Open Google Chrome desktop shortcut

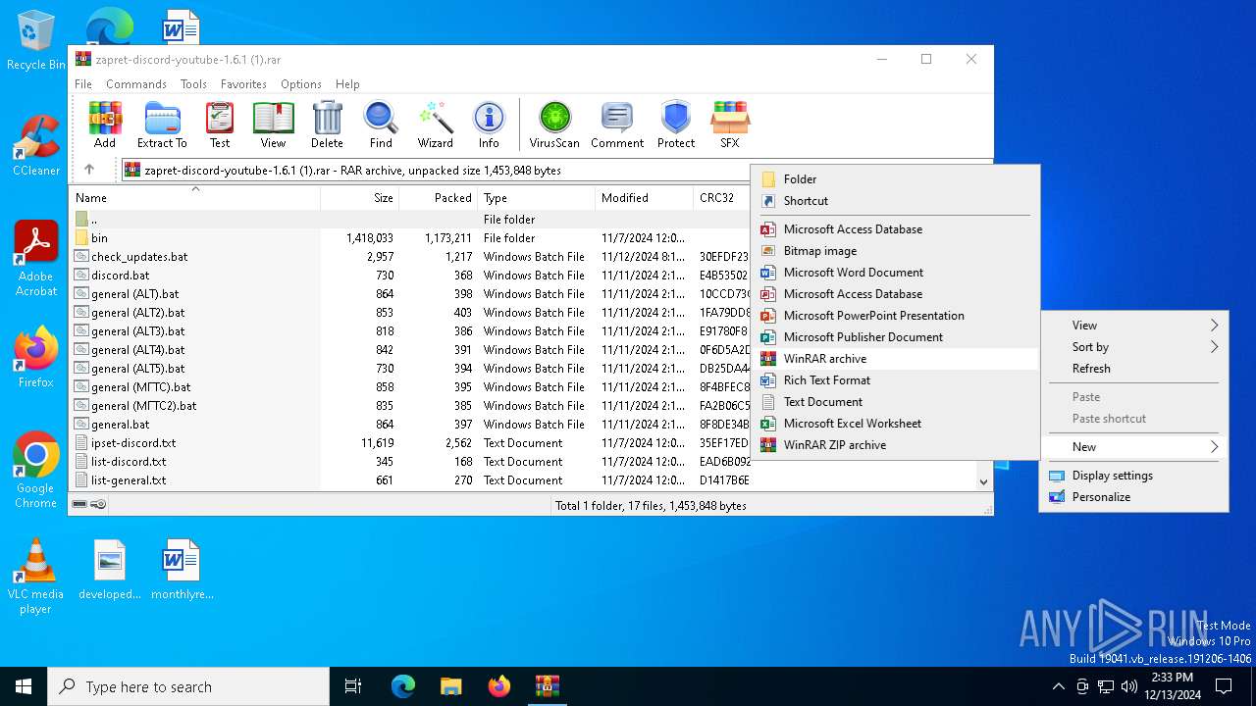tap(35, 470)
